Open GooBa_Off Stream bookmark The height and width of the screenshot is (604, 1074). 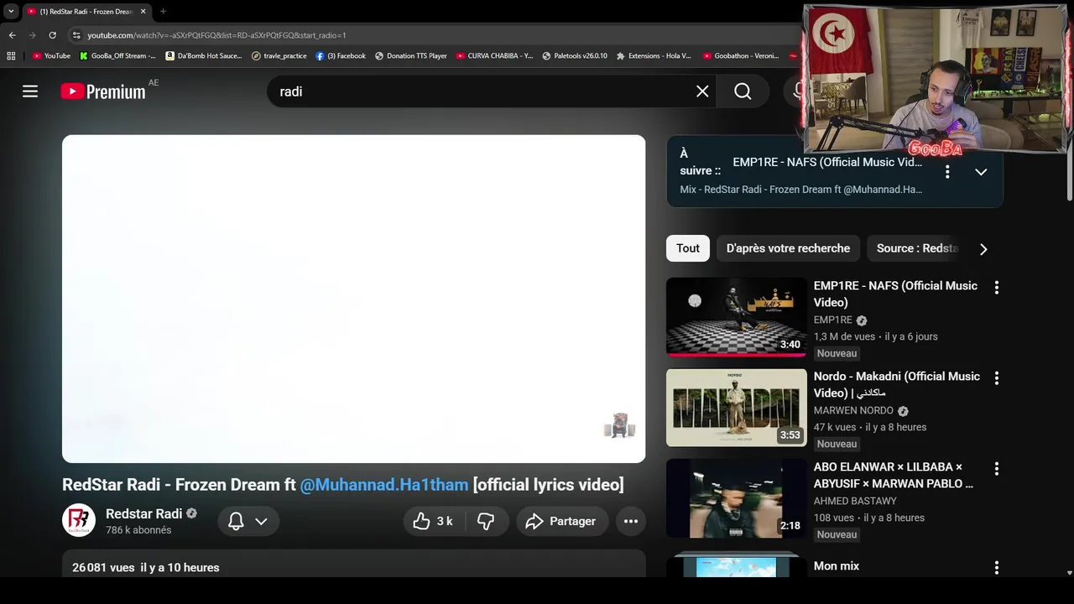tap(117, 56)
